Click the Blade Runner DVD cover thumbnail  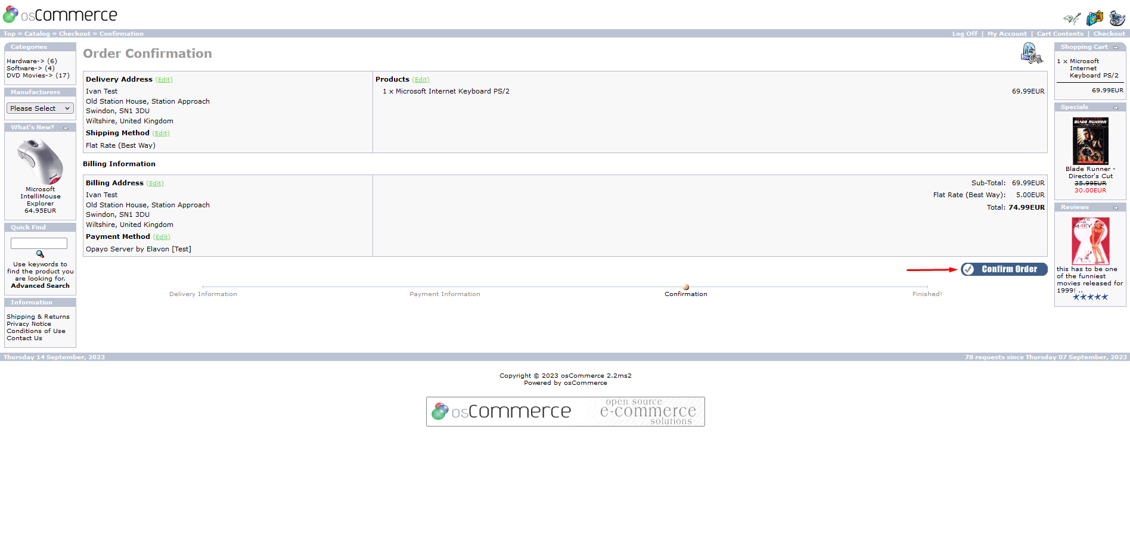1090,141
